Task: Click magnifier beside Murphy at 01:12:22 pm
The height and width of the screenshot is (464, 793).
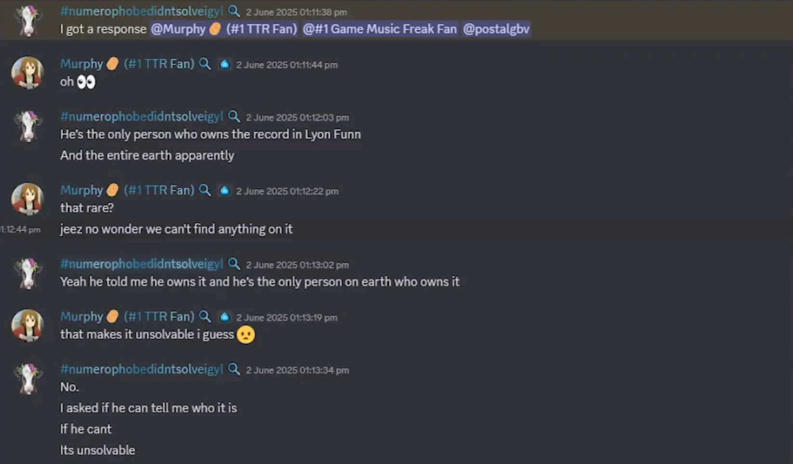Action: pyautogui.click(x=205, y=190)
